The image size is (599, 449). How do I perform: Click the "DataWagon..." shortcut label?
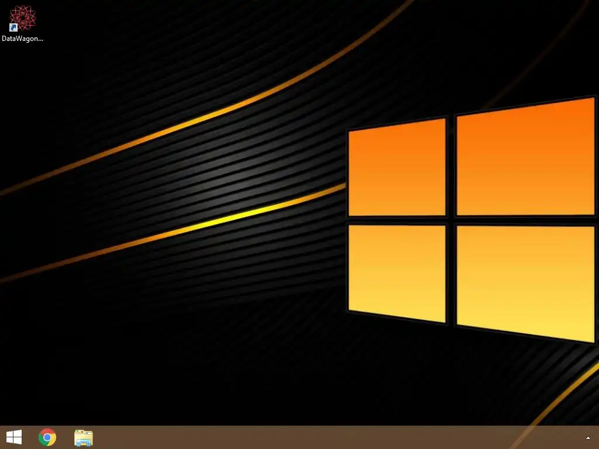[x=23, y=39]
